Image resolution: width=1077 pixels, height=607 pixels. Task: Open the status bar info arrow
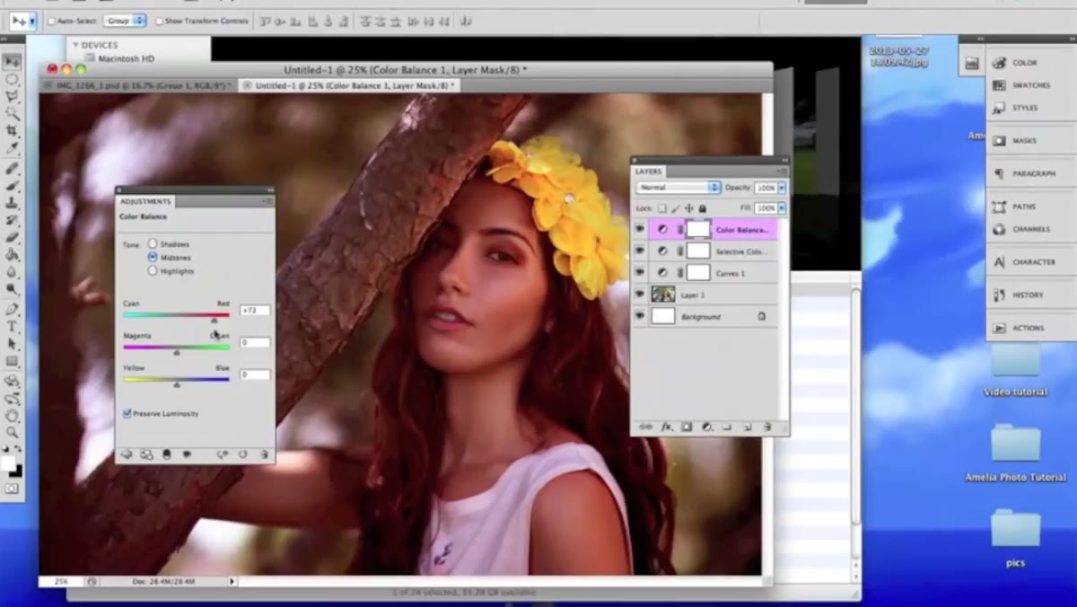pyautogui.click(x=232, y=582)
